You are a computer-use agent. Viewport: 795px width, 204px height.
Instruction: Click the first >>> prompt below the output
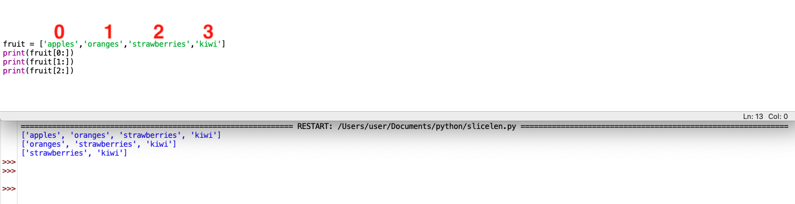click(x=9, y=162)
